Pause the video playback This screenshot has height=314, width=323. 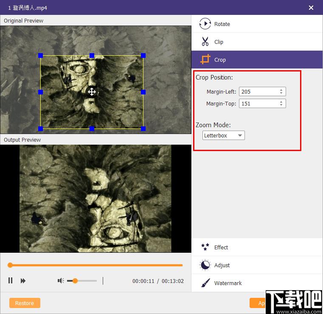click(10, 280)
